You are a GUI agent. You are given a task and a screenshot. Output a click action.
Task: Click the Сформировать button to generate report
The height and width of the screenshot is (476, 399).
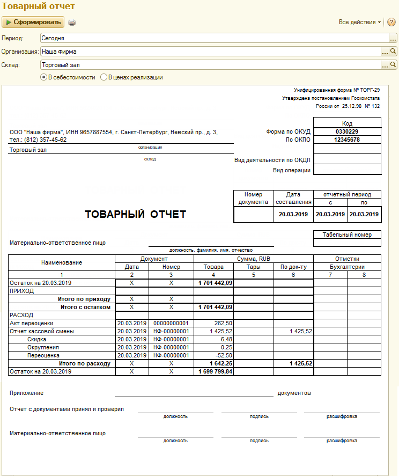(x=33, y=22)
